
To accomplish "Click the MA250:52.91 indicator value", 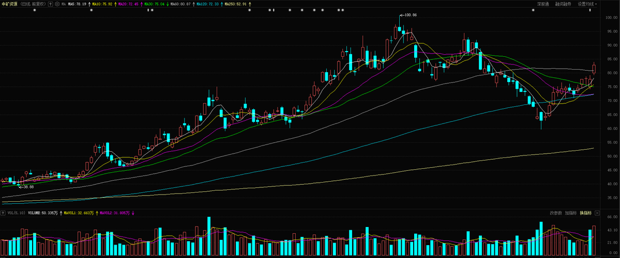I will pyautogui.click(x=236, y=4).
